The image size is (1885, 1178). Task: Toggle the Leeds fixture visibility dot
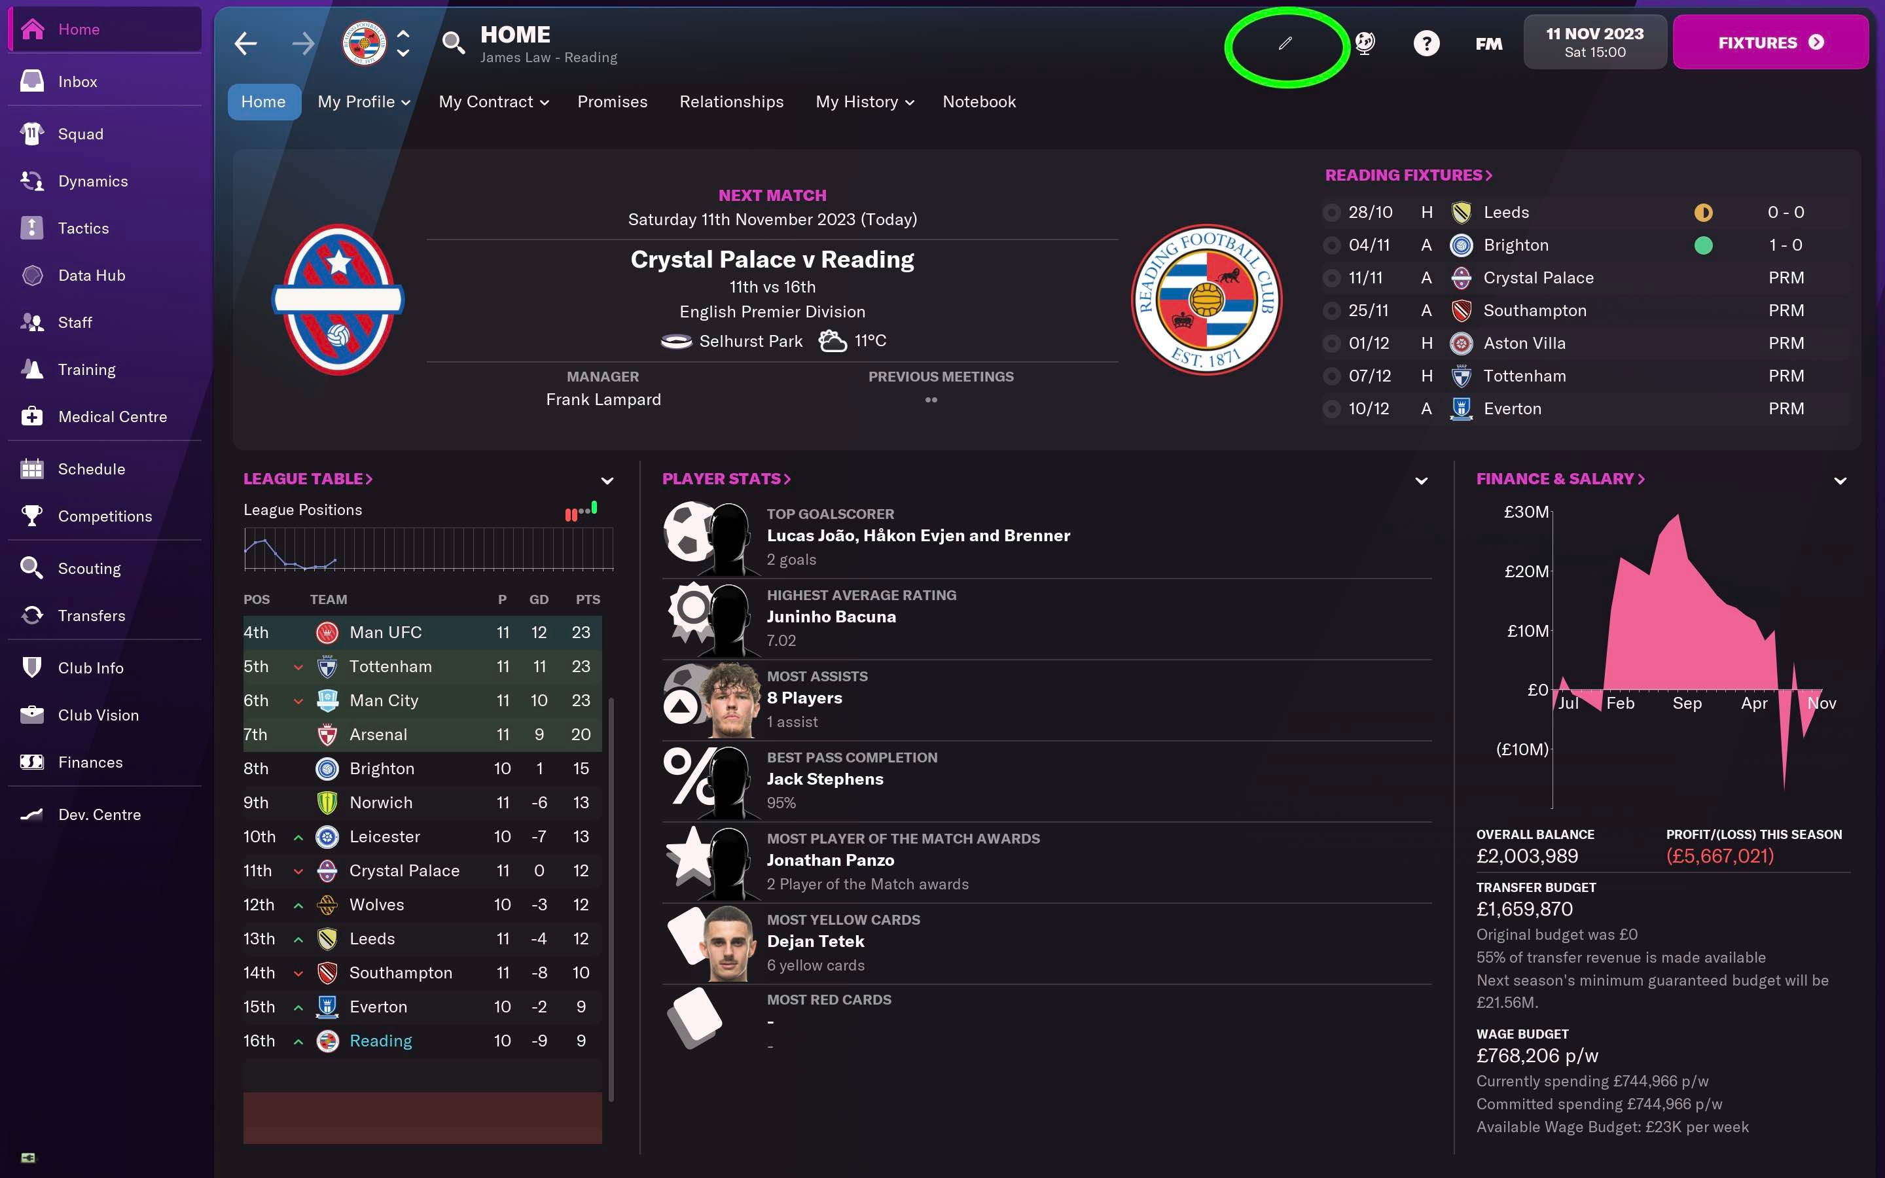click(x=1330, y=213)
